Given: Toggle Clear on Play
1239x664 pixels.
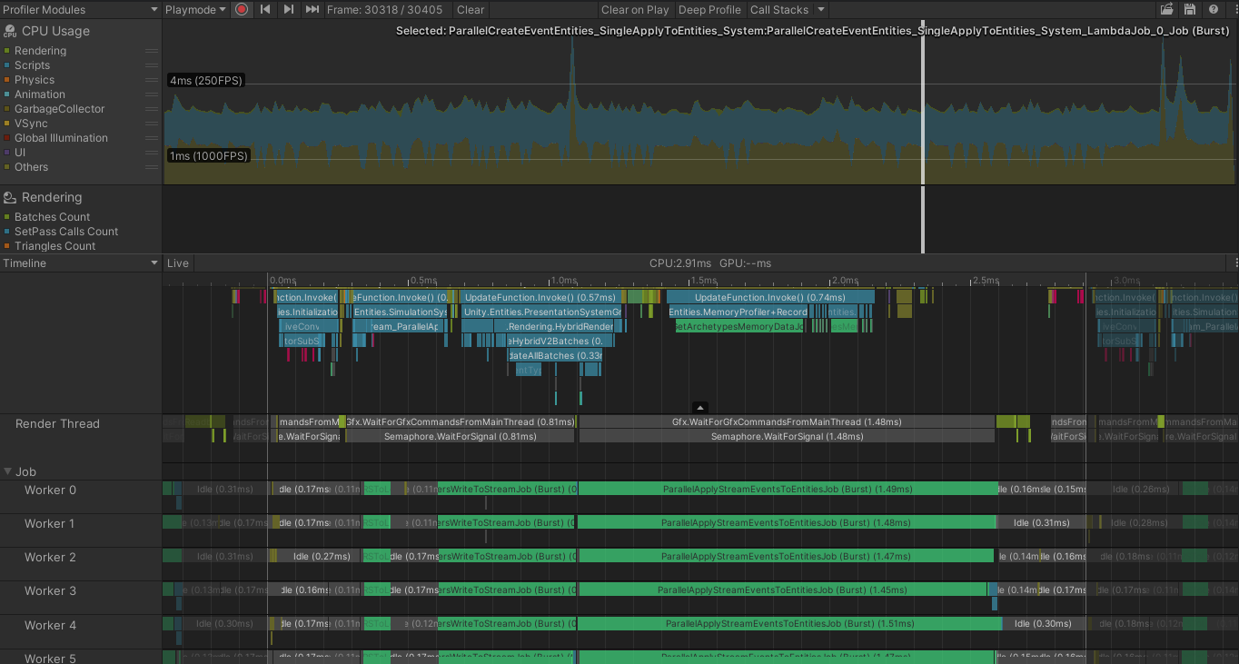Looking at the screenshot, I should point(635,10).
